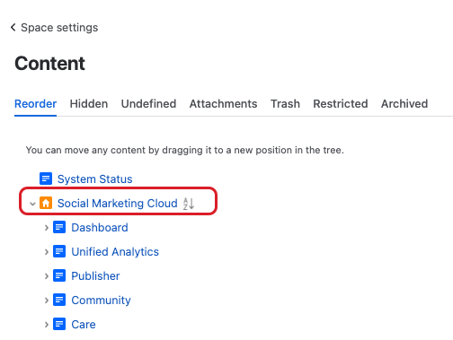
Task: Expand the Publisher tree node
Action: click(47, 276)
